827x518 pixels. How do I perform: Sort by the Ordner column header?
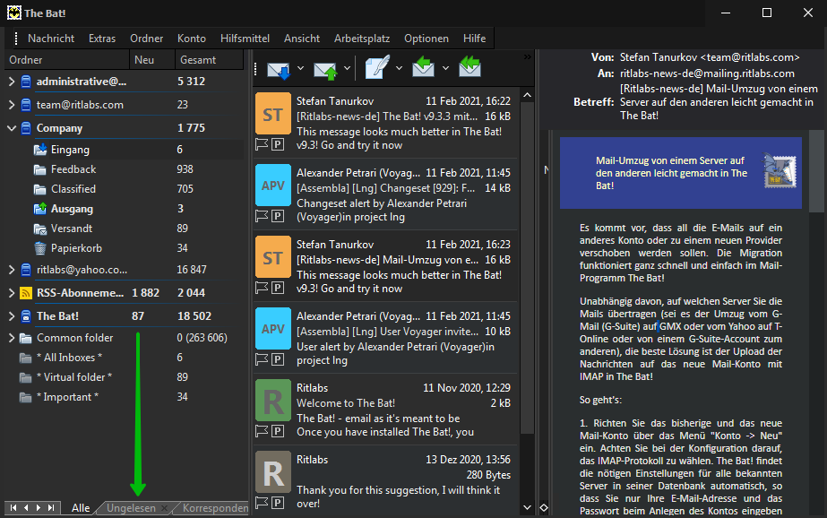pos(67,60)
